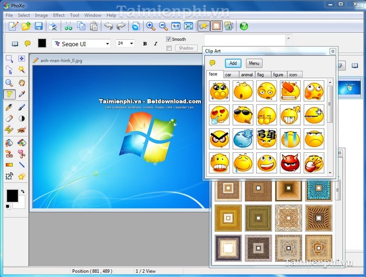Open the green Help question icon
366x277 pixels.
click(244, 26)
